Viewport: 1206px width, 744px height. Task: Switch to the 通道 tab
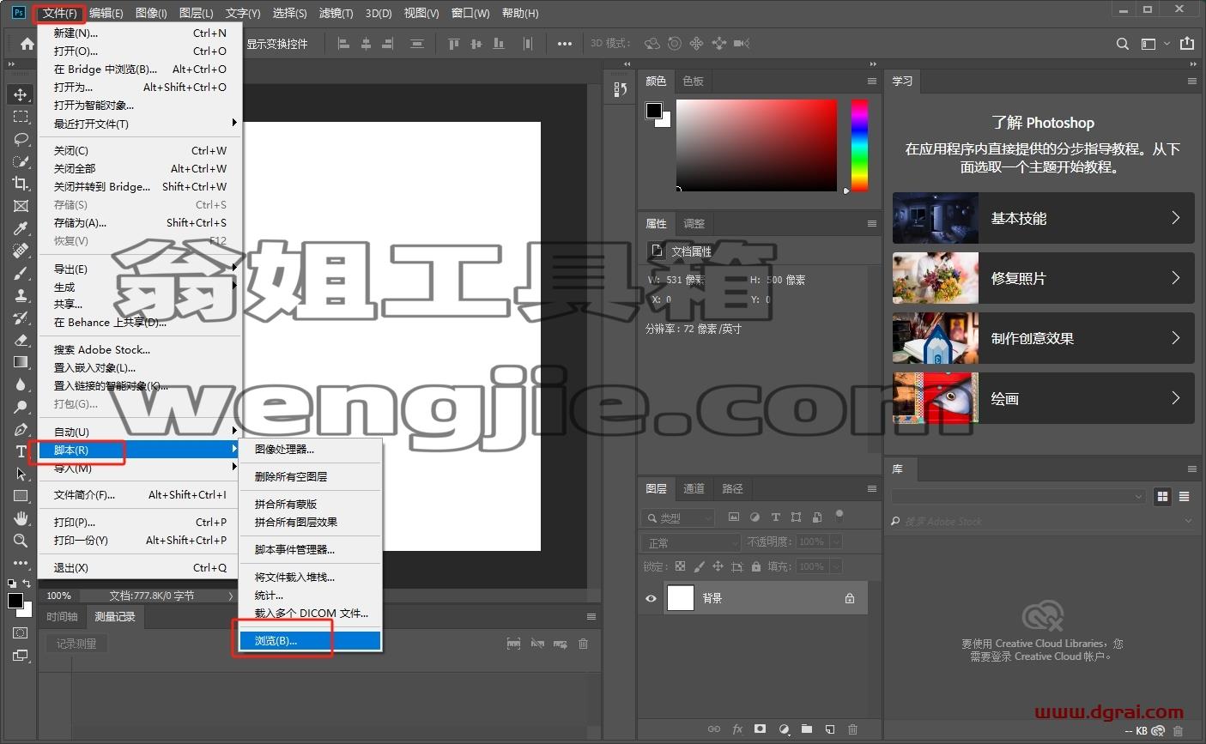(x=694, y=488)
